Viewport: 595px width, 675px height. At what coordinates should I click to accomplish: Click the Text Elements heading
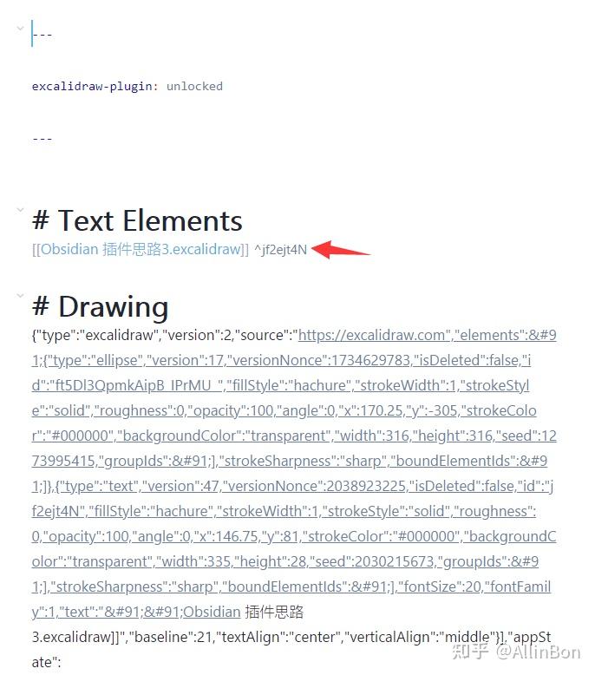point(137,221)
